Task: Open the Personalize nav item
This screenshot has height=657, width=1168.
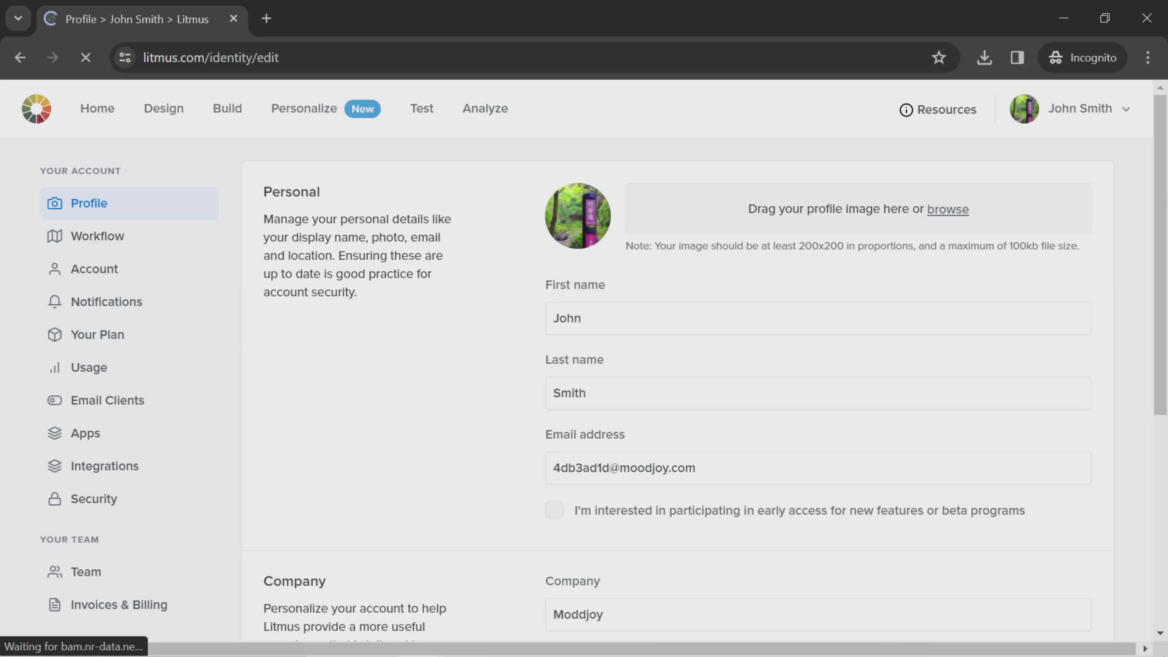Action: coord(304,108)
